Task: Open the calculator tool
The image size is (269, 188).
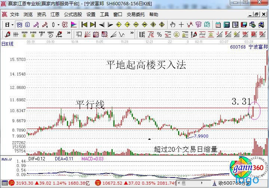Action: point(226,25)
